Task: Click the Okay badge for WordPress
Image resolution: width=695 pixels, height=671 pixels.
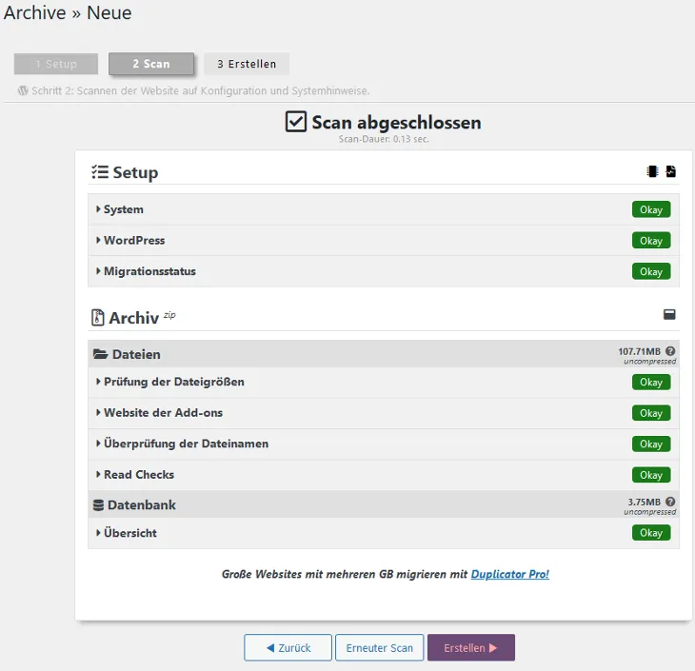Action: click(651, 241)
